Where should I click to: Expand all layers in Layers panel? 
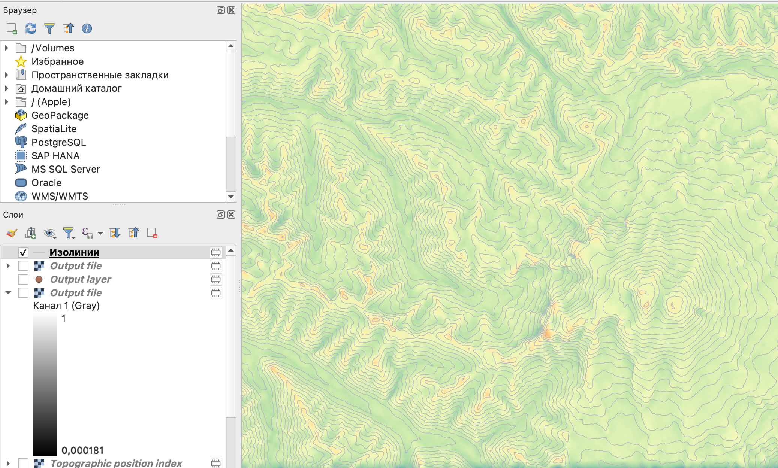115,233
